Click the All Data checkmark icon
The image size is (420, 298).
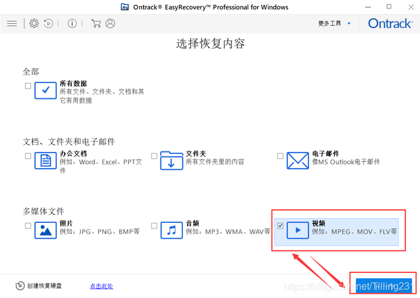(x=46, y=90)
